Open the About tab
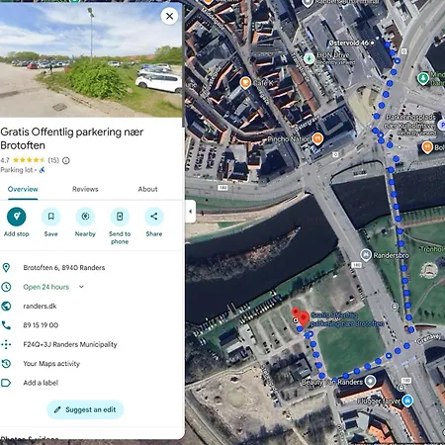 coord(147,189)
